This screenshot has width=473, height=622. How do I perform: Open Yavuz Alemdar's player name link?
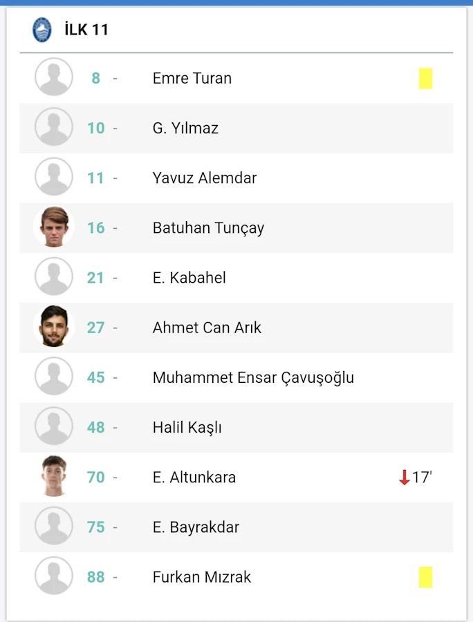(x=205, y=178)
